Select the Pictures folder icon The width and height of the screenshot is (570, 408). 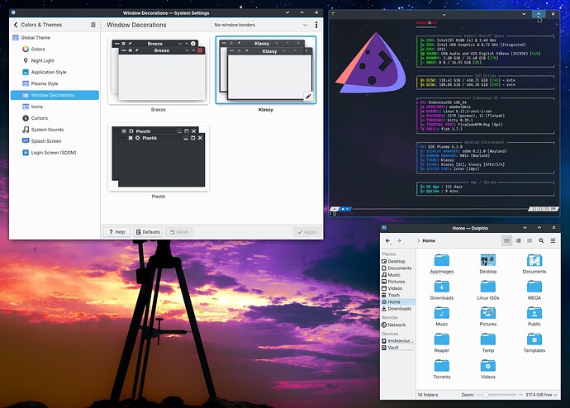[488, 316]
